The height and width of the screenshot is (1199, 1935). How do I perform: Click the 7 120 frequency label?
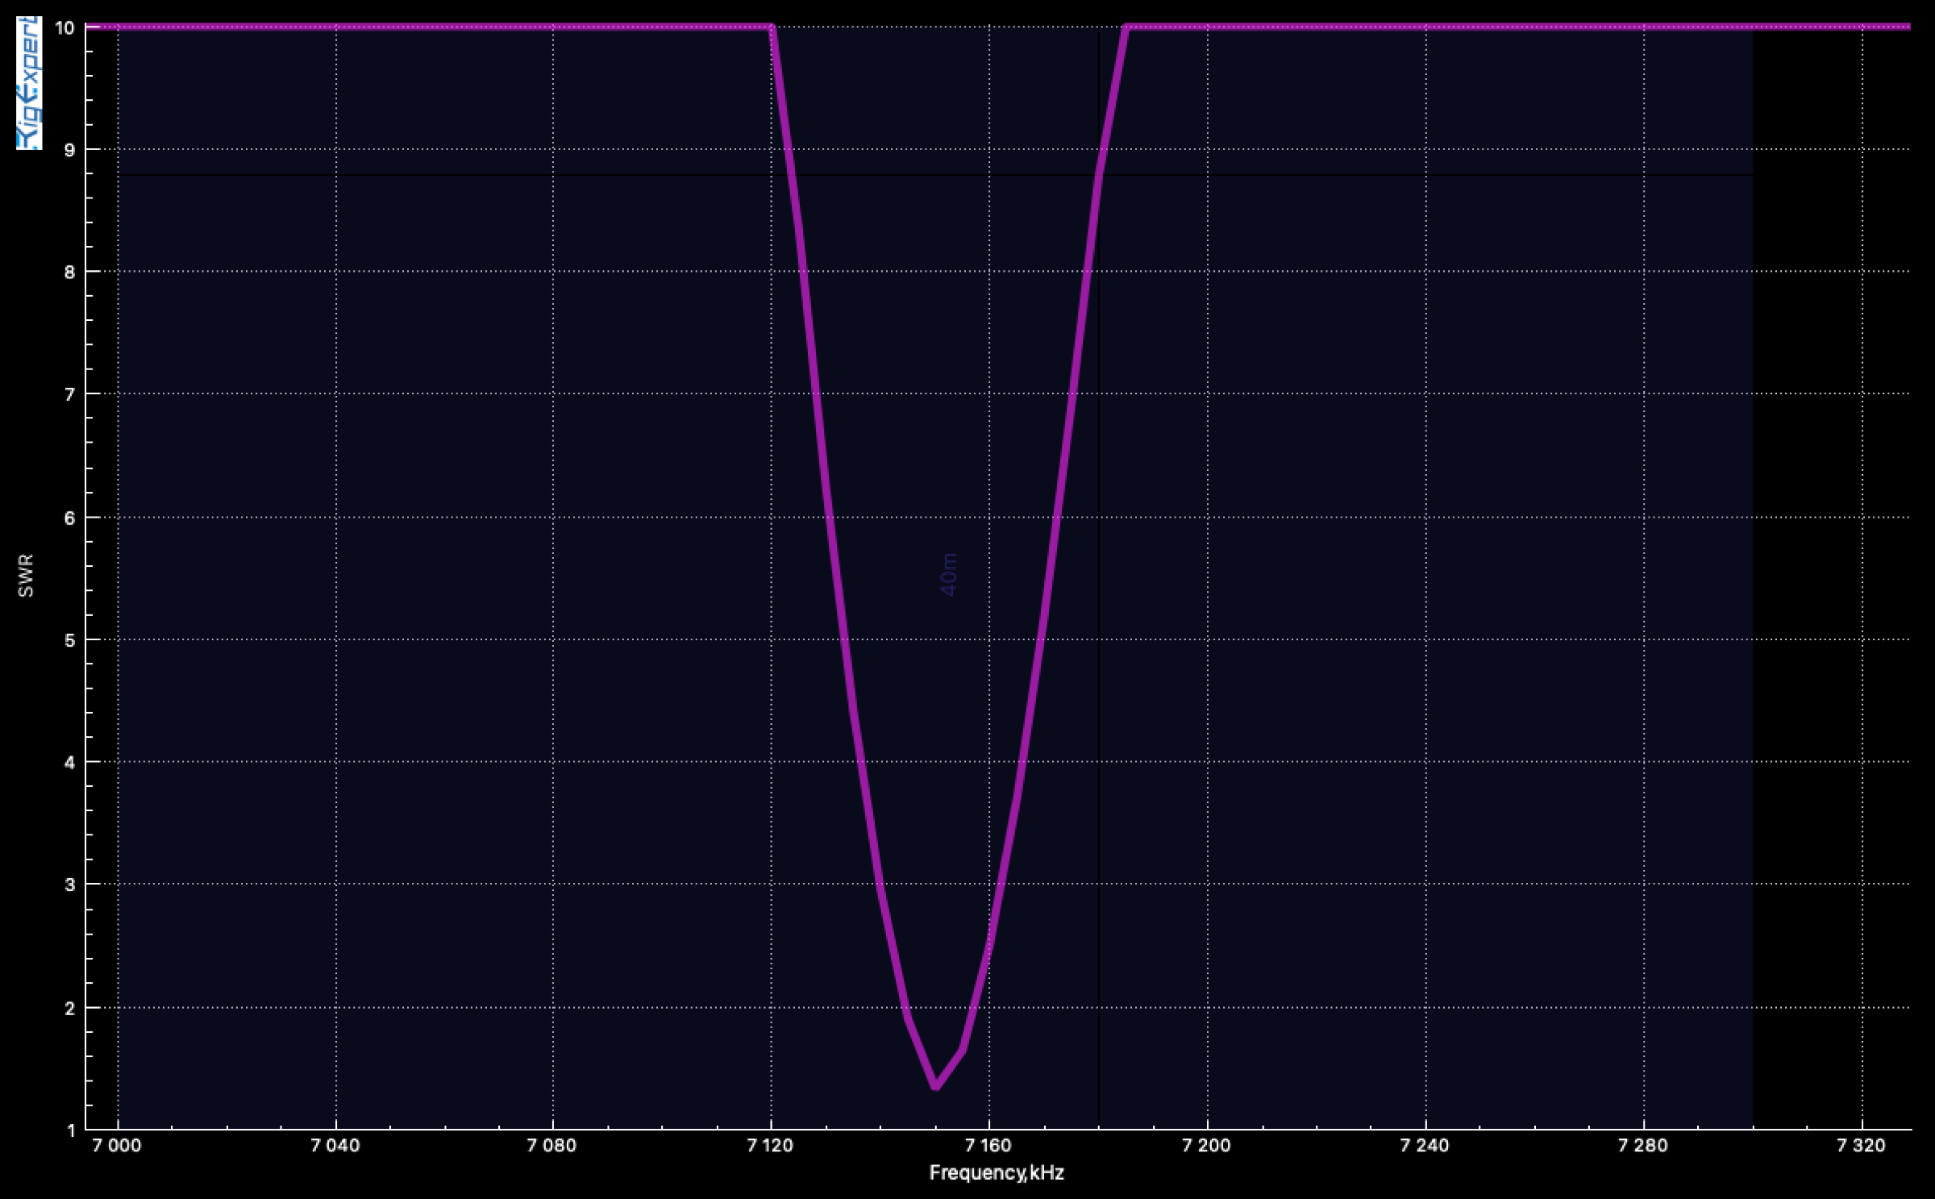[770, 1146]
